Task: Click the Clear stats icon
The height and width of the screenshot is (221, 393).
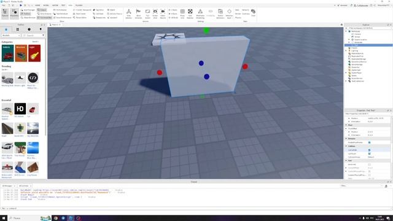Action: pos(253,12)
